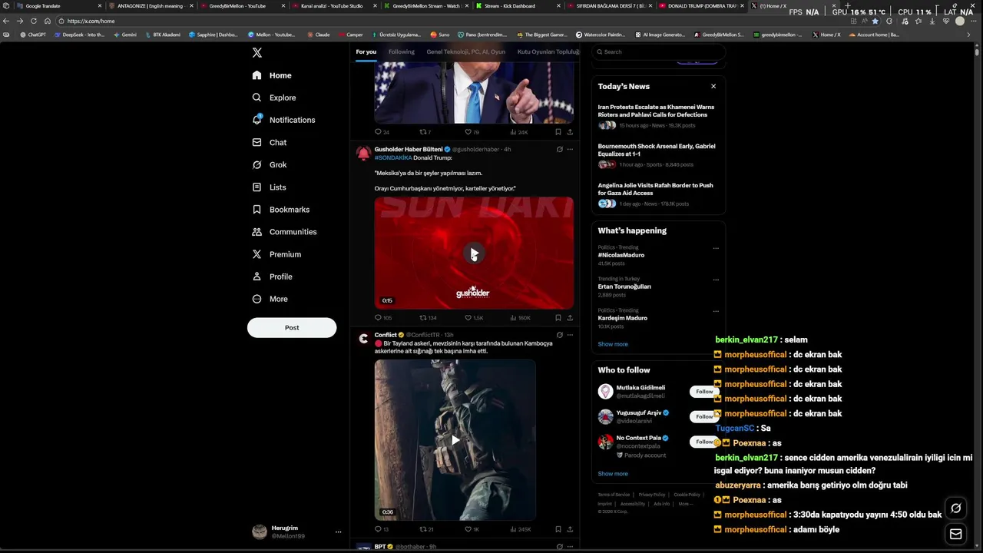Open Profile in the sidebar
This screenshot has height=553, width=983.
[272, 276]
